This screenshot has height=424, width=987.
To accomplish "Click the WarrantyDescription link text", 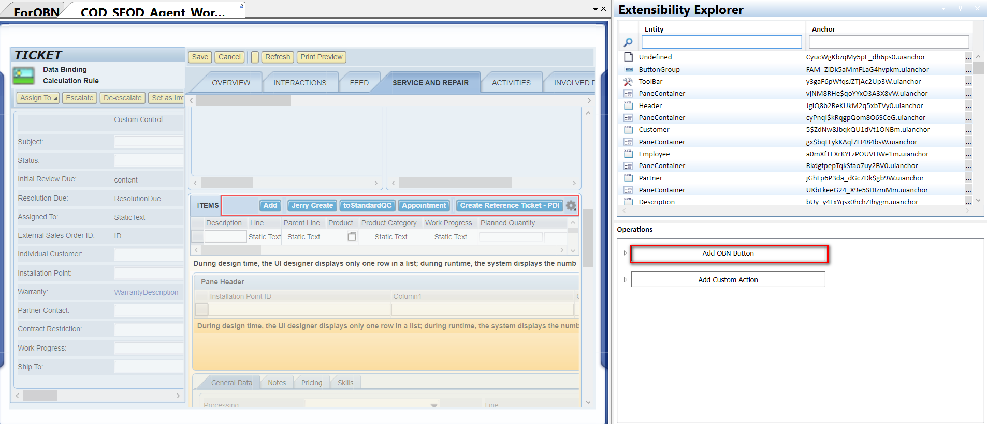I will 146,292.
